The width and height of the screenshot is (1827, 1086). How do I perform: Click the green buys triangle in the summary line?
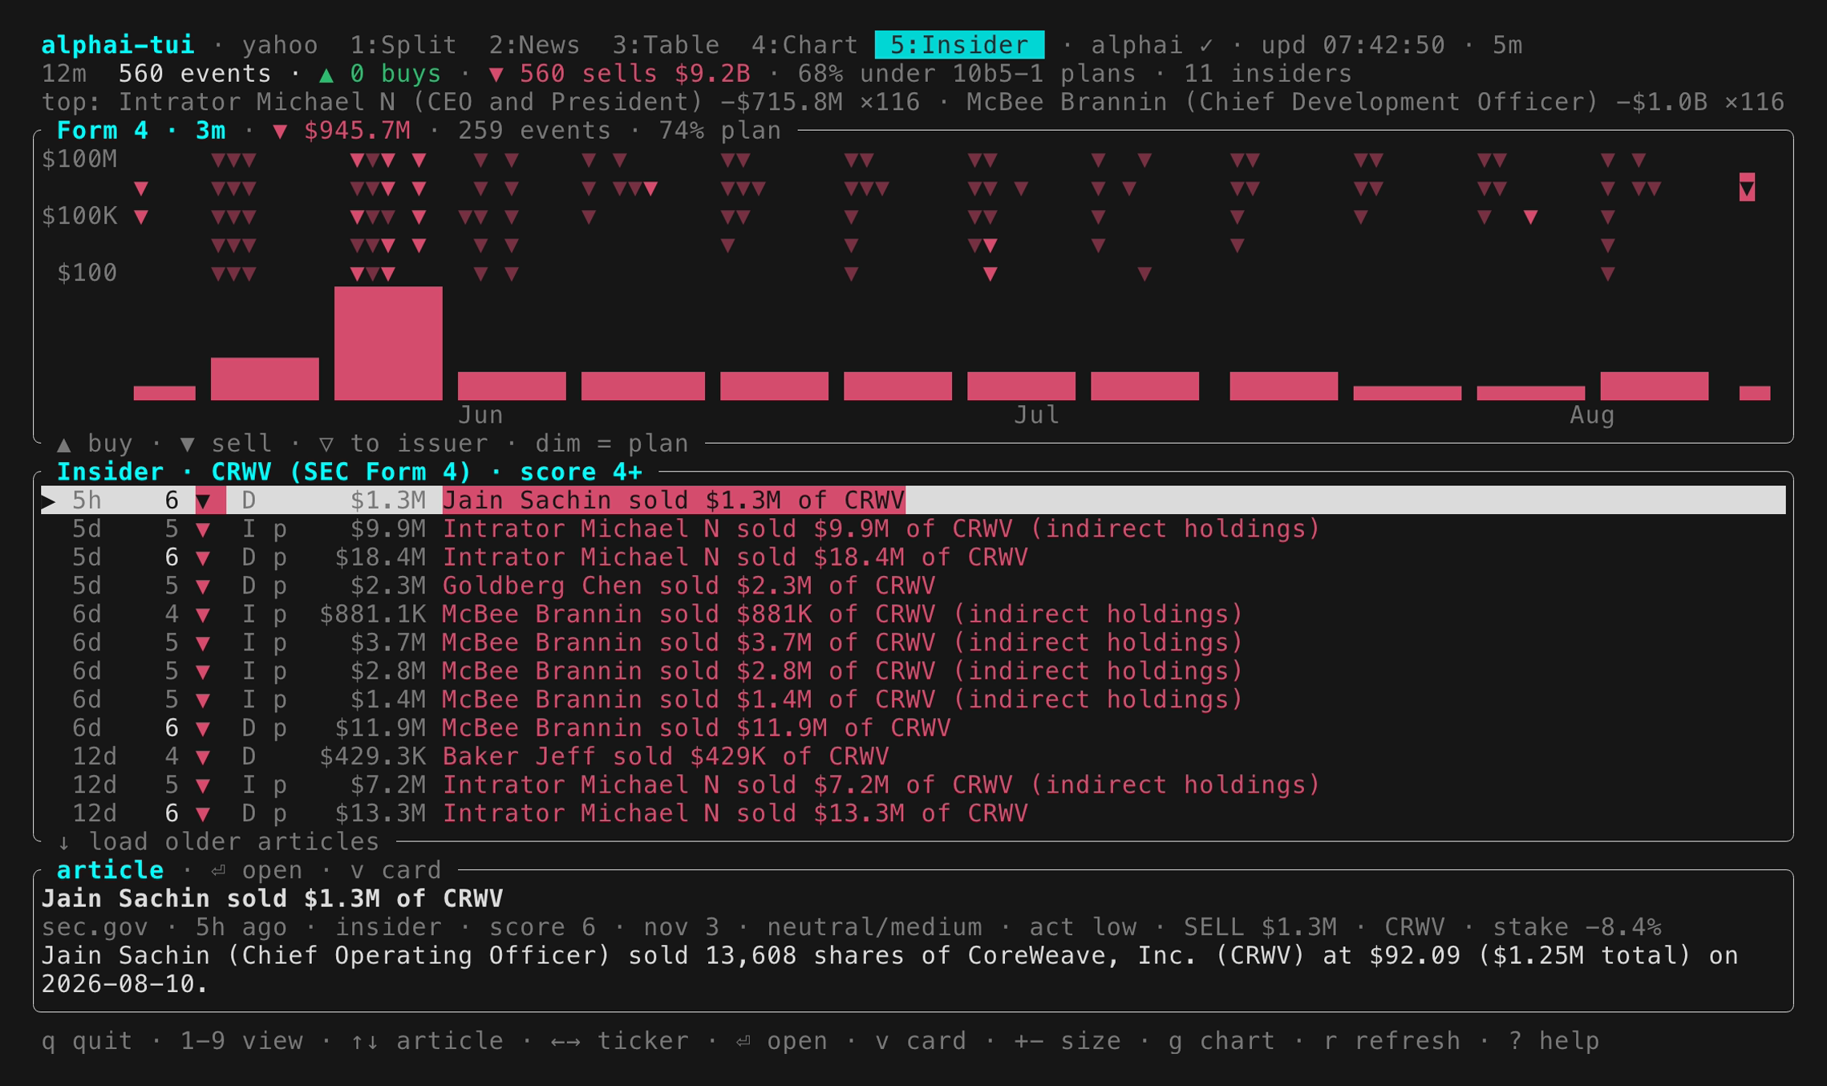326,75
